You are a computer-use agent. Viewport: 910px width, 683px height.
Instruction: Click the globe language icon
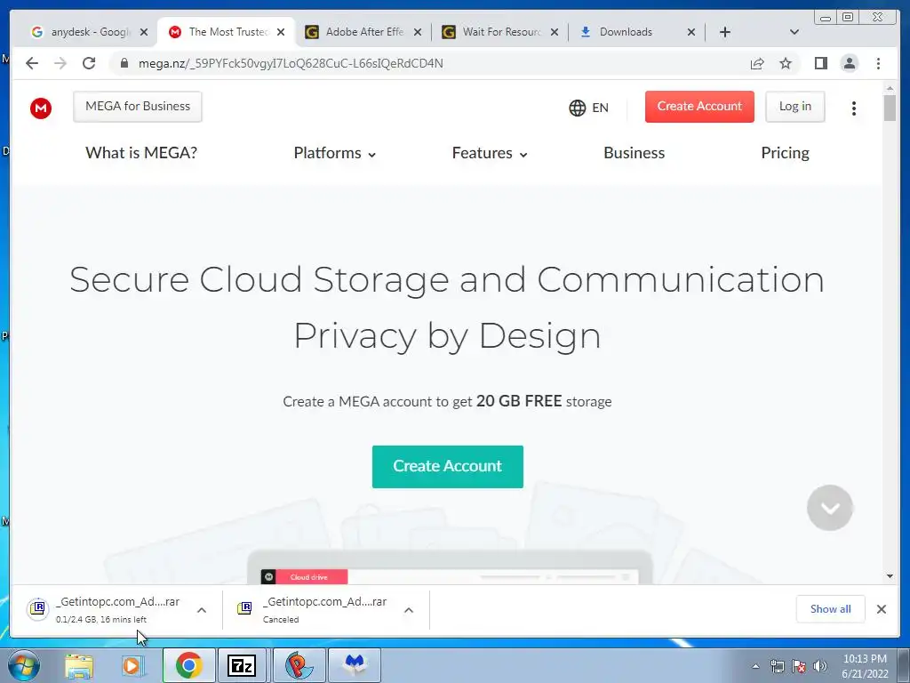coord(577,108)
